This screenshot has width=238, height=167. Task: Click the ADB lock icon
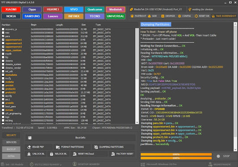coord(149,16)
